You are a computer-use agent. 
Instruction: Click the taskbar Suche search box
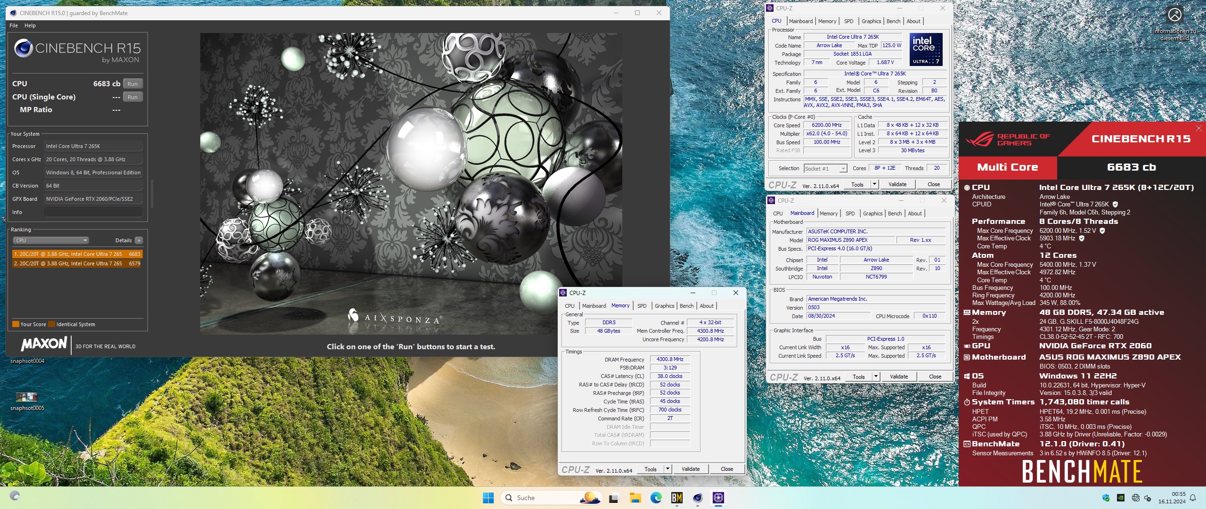pyautogui.click(x=553, y=498)
